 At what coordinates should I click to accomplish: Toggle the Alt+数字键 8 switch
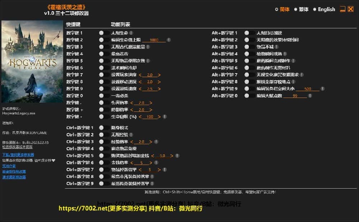coord(249,82)
